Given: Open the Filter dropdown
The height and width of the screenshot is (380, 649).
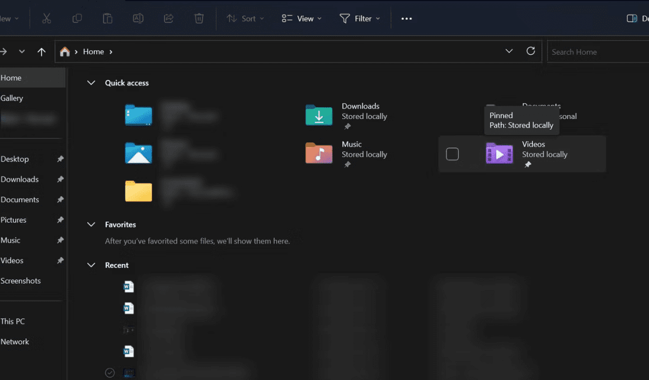Looking at the screenshot, I should tap(360, 18).
